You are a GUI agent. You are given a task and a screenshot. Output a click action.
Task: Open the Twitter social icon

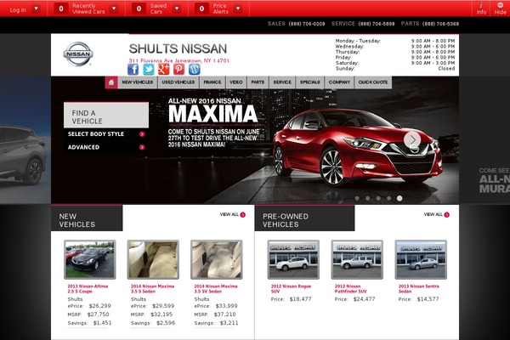[x=149, y=70]
